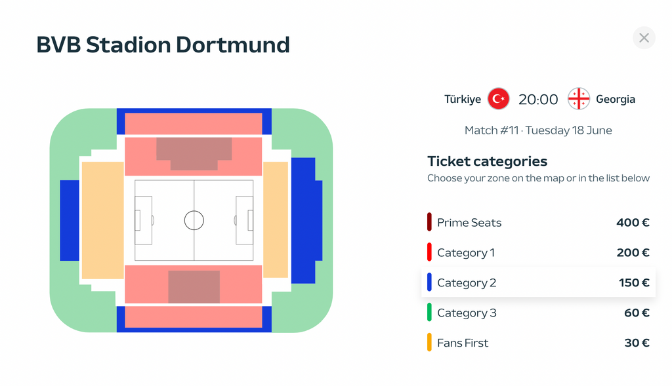Viewport: 672px width, 386px height.
Task: Click the orange Fans First color marker
Action: click(x=429, y=342)
